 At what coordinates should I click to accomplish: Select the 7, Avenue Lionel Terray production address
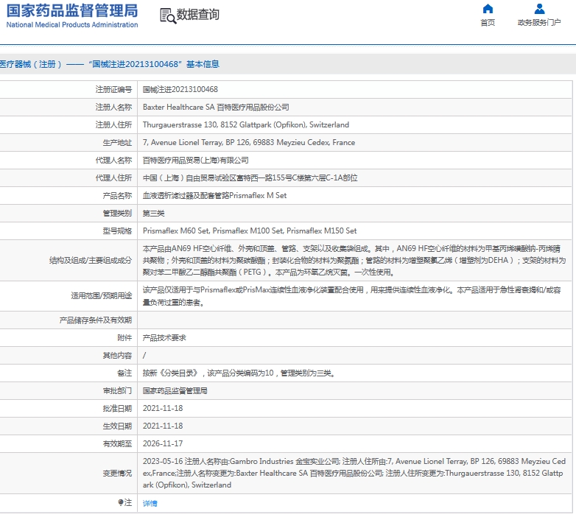249,142
